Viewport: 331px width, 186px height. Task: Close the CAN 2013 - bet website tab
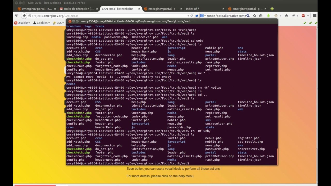(x=139, y=9)
